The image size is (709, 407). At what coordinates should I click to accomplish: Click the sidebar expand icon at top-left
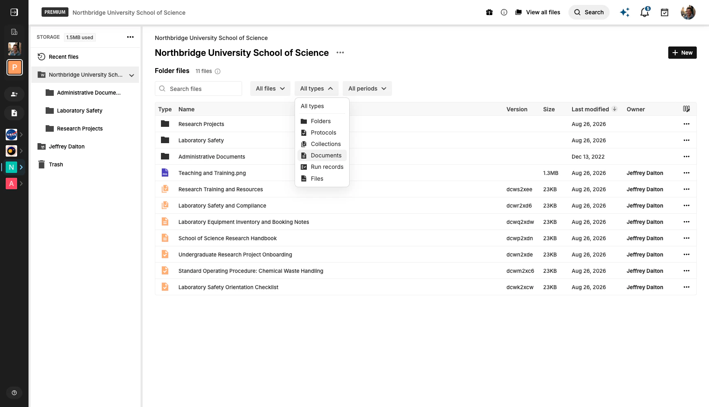point(14,12)
